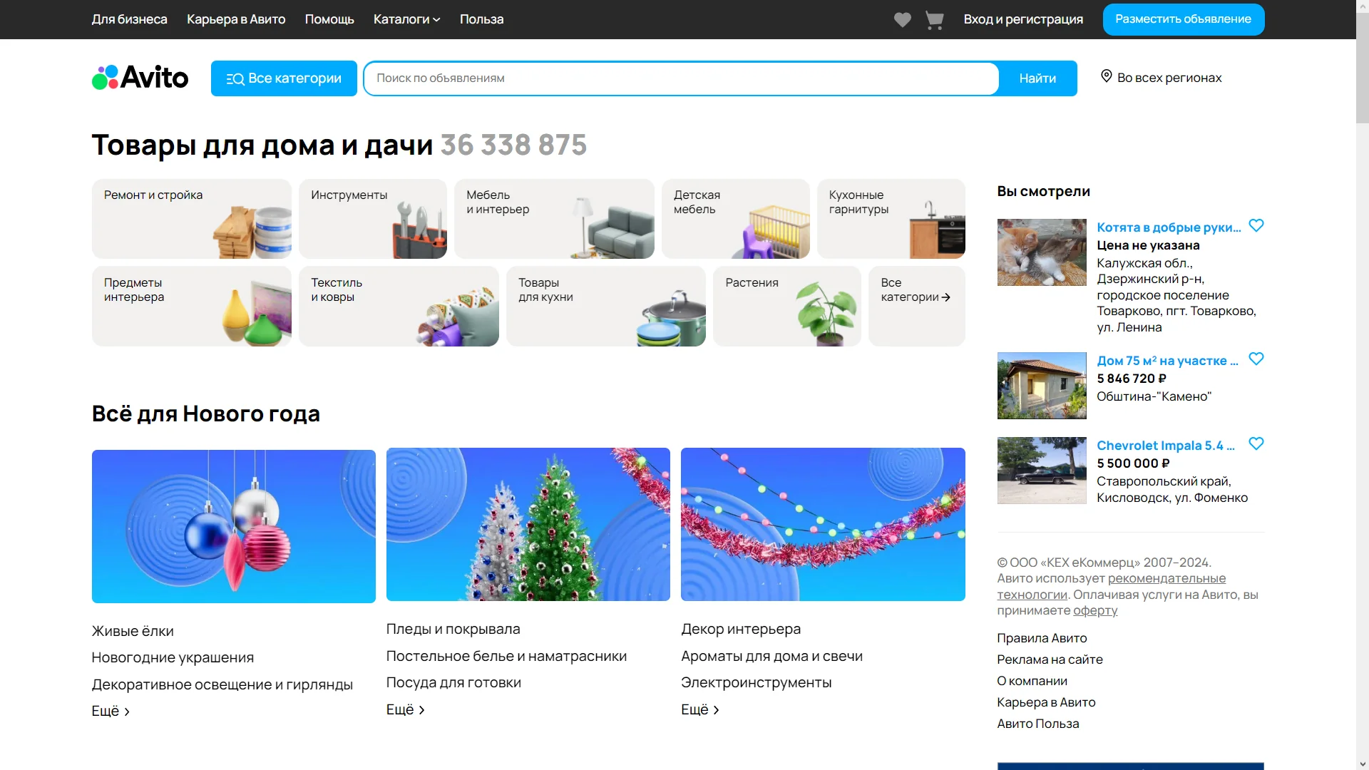The height and width of the screenshot is (770, 1369).
Task: Focus the Поиск по объявлениям search field
Action: 681,78
